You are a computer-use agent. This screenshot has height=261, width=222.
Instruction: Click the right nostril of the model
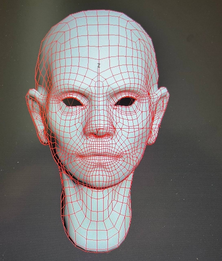(x=107, y=134)
